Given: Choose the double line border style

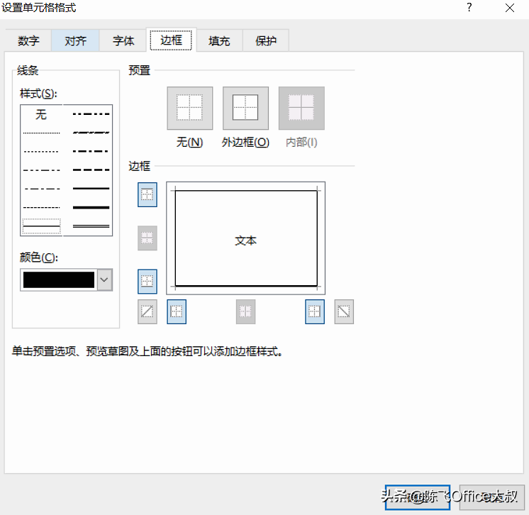Looking at the screenshot, I should click(91, 226).
